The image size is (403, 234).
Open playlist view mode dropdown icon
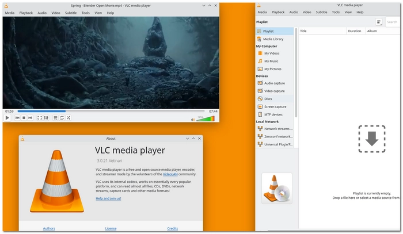379,22
